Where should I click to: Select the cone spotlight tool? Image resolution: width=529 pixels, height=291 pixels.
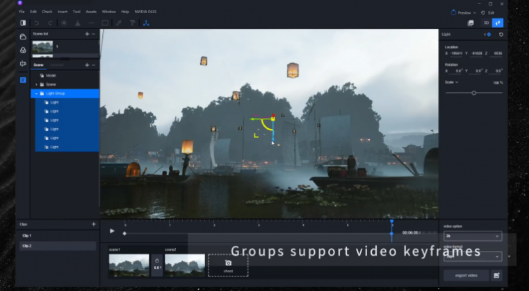(x=78, y=23)
